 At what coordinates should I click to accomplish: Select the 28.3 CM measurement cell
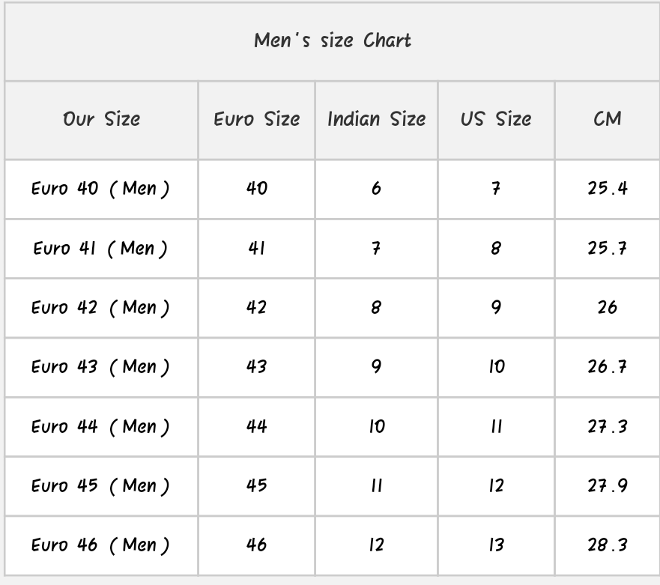click(607, 545)
